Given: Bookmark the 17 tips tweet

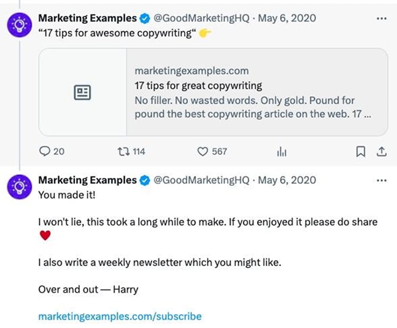Looking at the screenshot, I should (x=360, y=152).
